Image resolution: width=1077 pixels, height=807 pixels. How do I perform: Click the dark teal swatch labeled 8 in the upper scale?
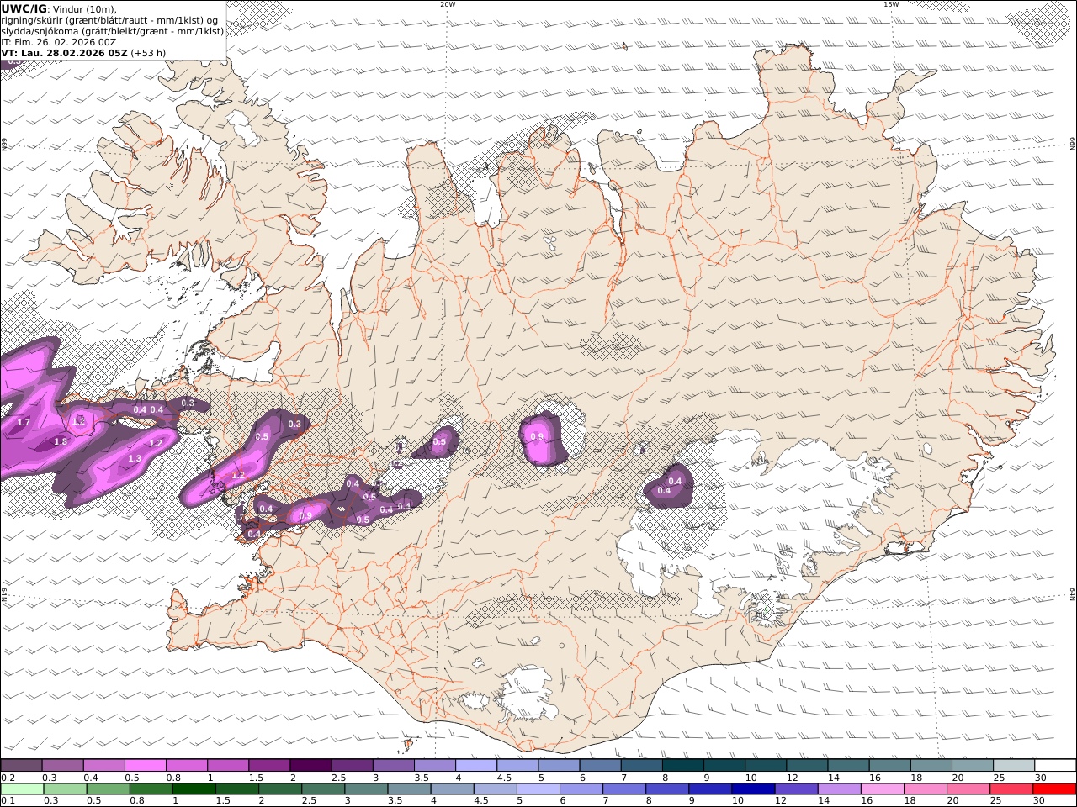(x=684, y=765)
